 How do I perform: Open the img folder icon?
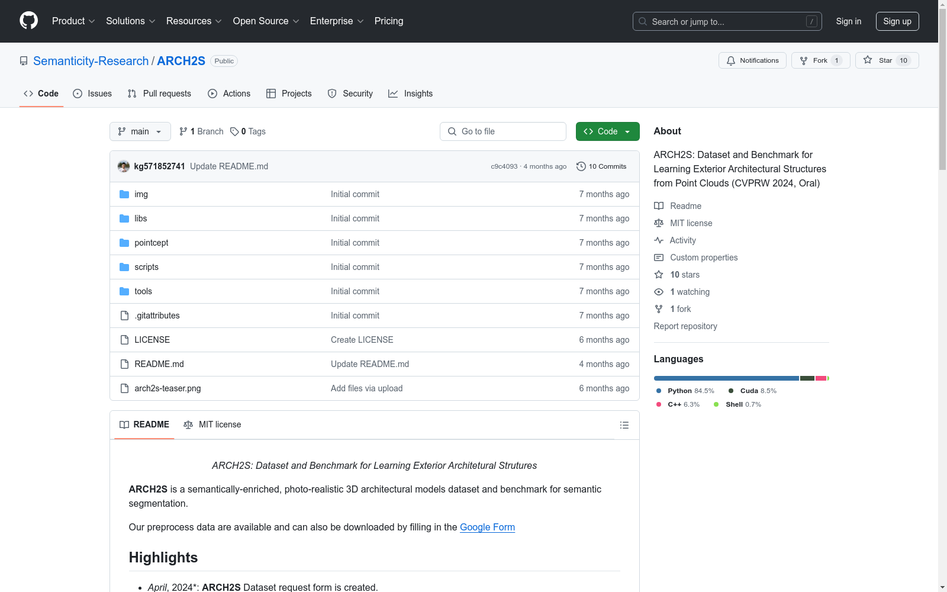[124, 194]
